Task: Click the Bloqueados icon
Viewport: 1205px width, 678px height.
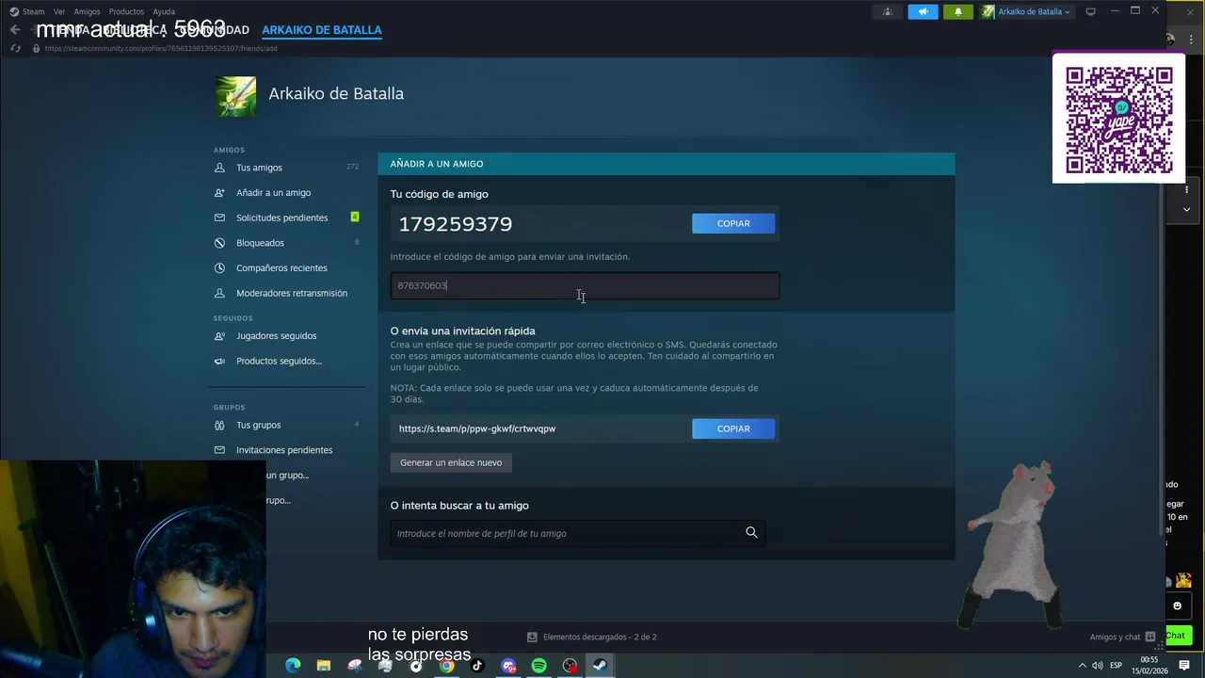Action: (x=219, y=243)
